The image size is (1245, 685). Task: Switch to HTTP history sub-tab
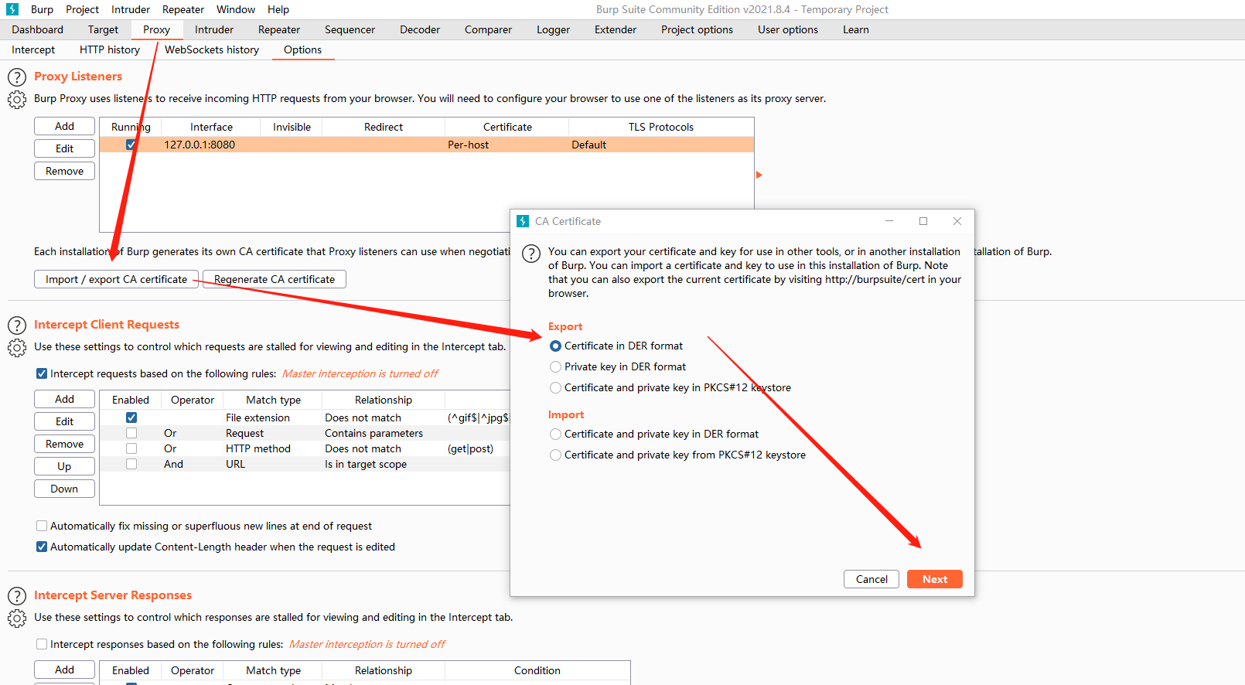110,49
